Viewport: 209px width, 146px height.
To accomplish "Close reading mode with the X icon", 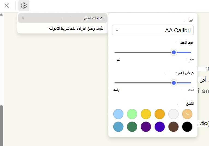I will 7,6.
